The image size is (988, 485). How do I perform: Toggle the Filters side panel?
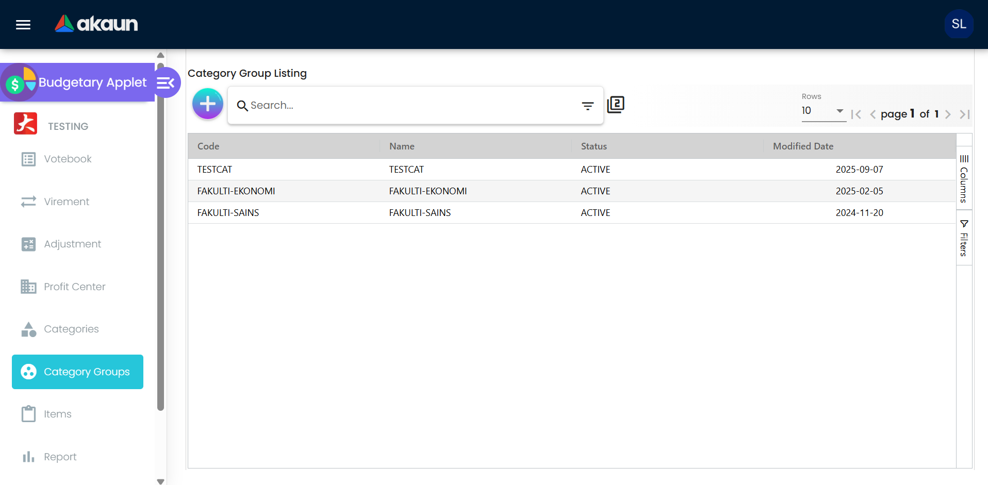[x=964, y=238]
